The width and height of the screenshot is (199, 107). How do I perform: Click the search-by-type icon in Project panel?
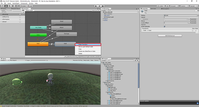coord(135,60)
